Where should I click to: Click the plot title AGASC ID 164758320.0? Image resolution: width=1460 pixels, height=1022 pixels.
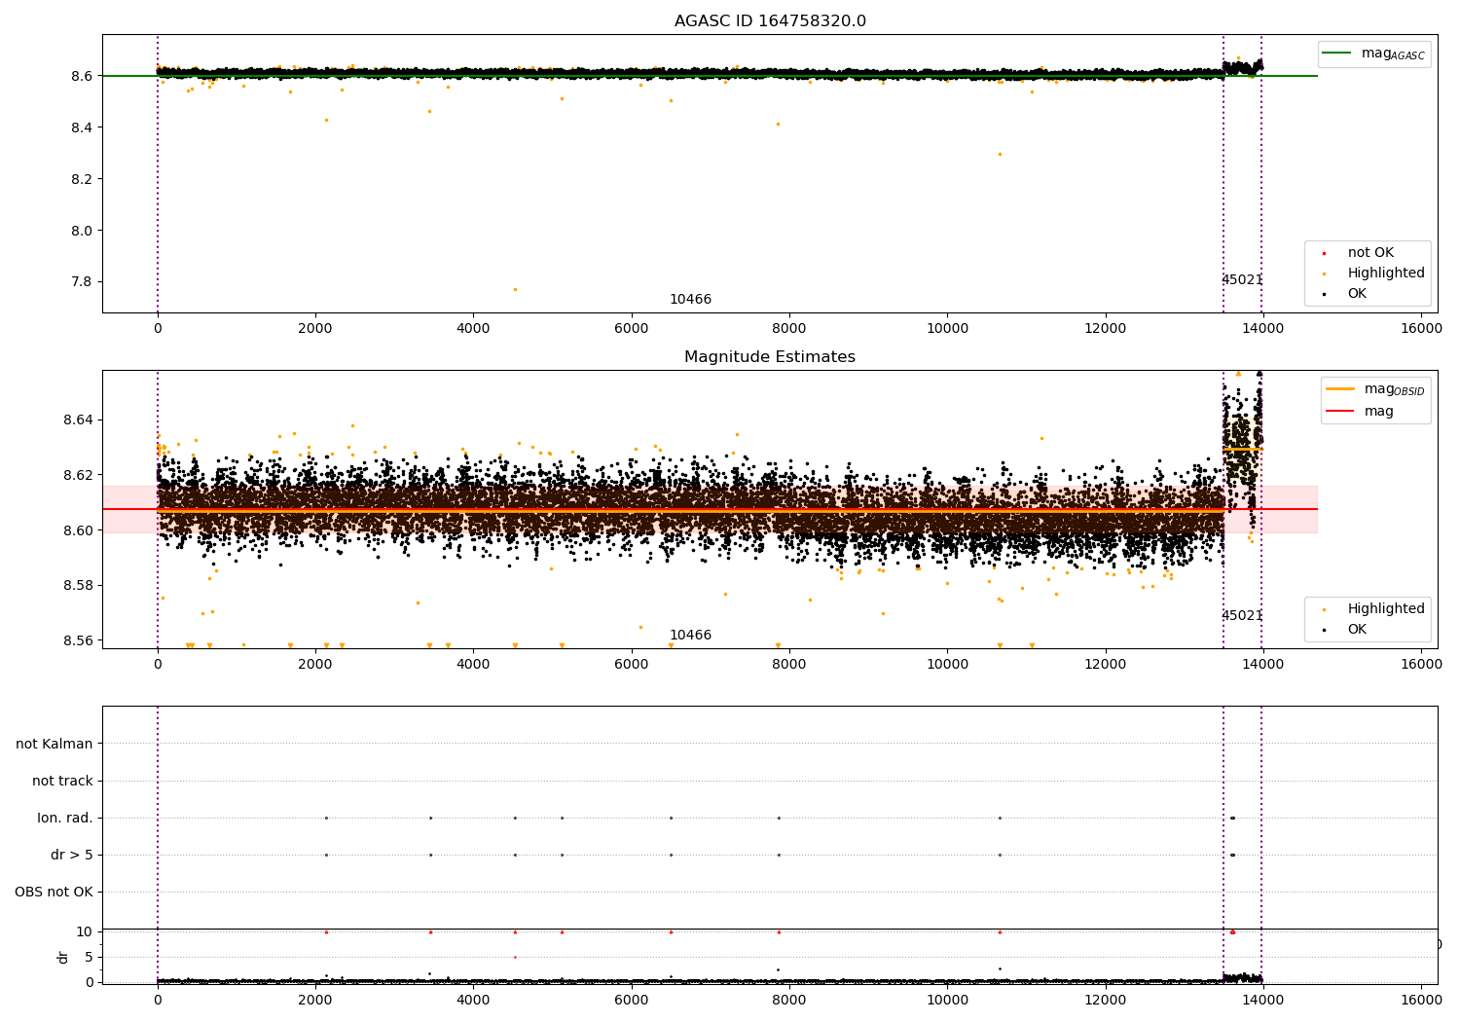point(770,21)
